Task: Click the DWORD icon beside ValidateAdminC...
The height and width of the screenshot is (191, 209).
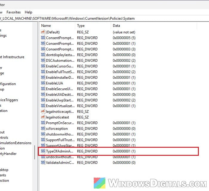Action: (43, 162)
